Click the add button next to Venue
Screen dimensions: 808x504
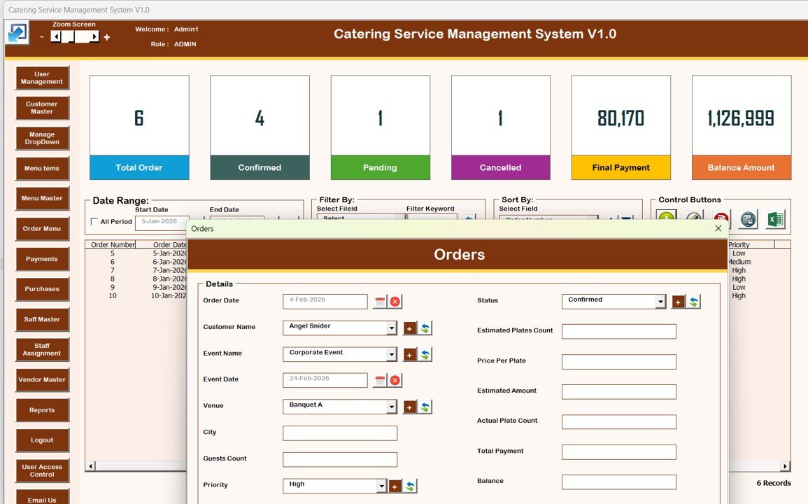410,407
